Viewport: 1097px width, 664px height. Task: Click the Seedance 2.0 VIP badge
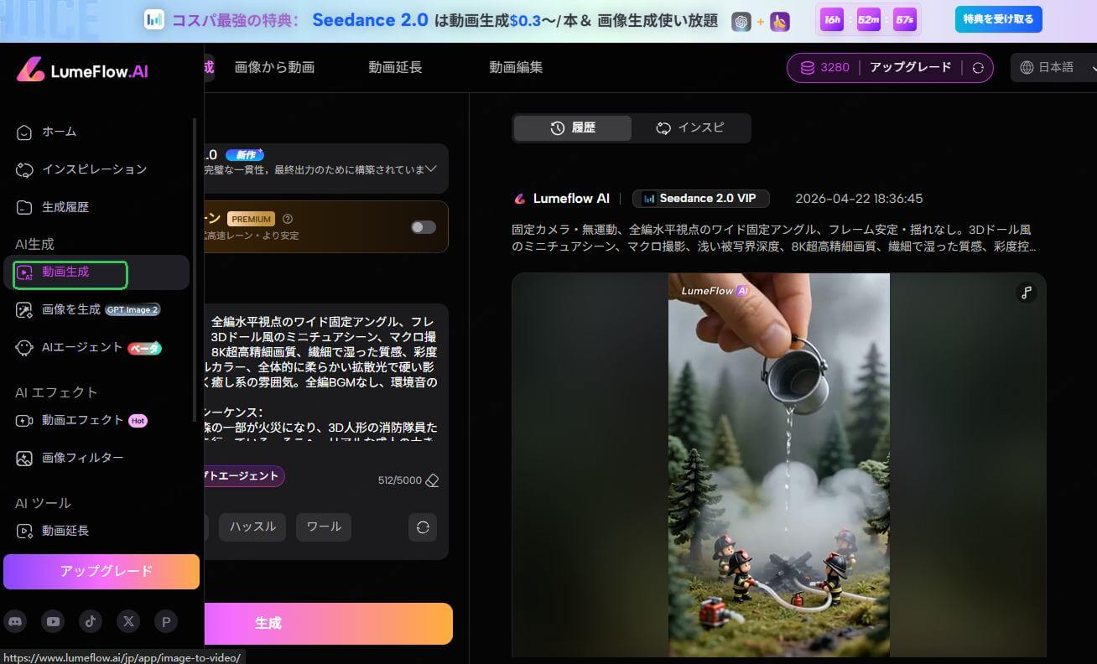click(700, 199)
